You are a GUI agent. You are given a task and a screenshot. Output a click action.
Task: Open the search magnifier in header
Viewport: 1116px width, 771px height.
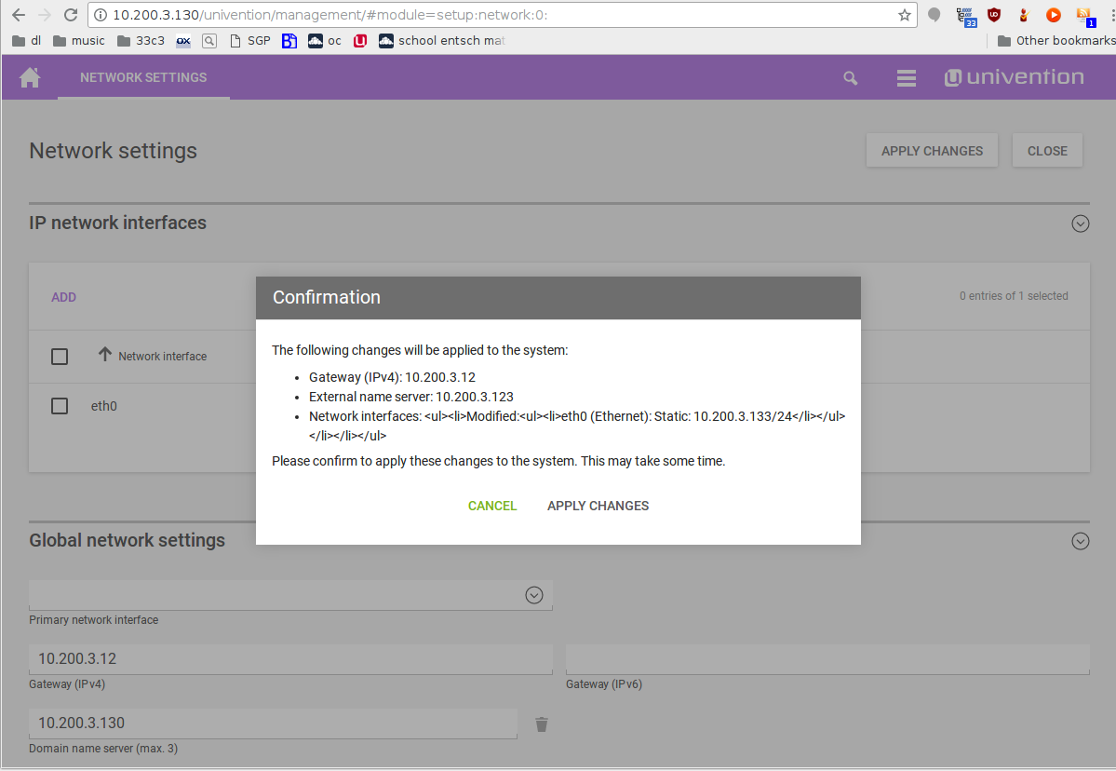[x=850, y=78]
